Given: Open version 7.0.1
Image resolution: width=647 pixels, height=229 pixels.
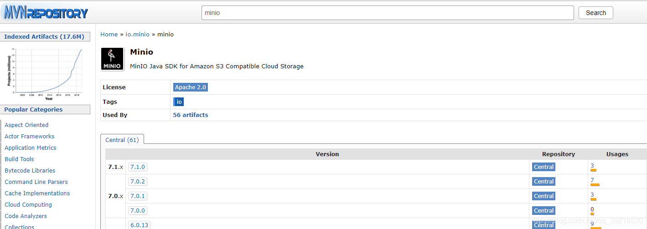Looking at the screenshot, I should tap(137, 196).
